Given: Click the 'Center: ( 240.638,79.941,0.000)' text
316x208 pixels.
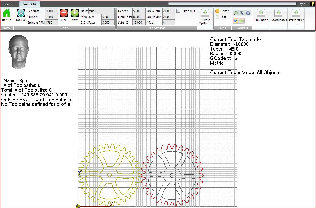Looking at the screenshot, I should tap(35, 95).
